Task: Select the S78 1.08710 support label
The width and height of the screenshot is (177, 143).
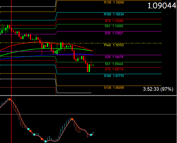Action: (x=114, y=69)
